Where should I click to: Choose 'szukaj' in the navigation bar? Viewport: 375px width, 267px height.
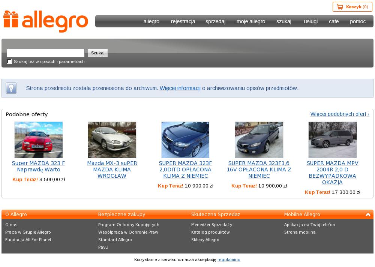pyautogui.click(x=284, y=21)
